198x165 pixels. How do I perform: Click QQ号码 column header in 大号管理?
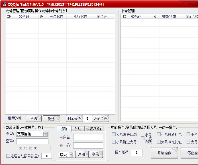pos(28,16)
